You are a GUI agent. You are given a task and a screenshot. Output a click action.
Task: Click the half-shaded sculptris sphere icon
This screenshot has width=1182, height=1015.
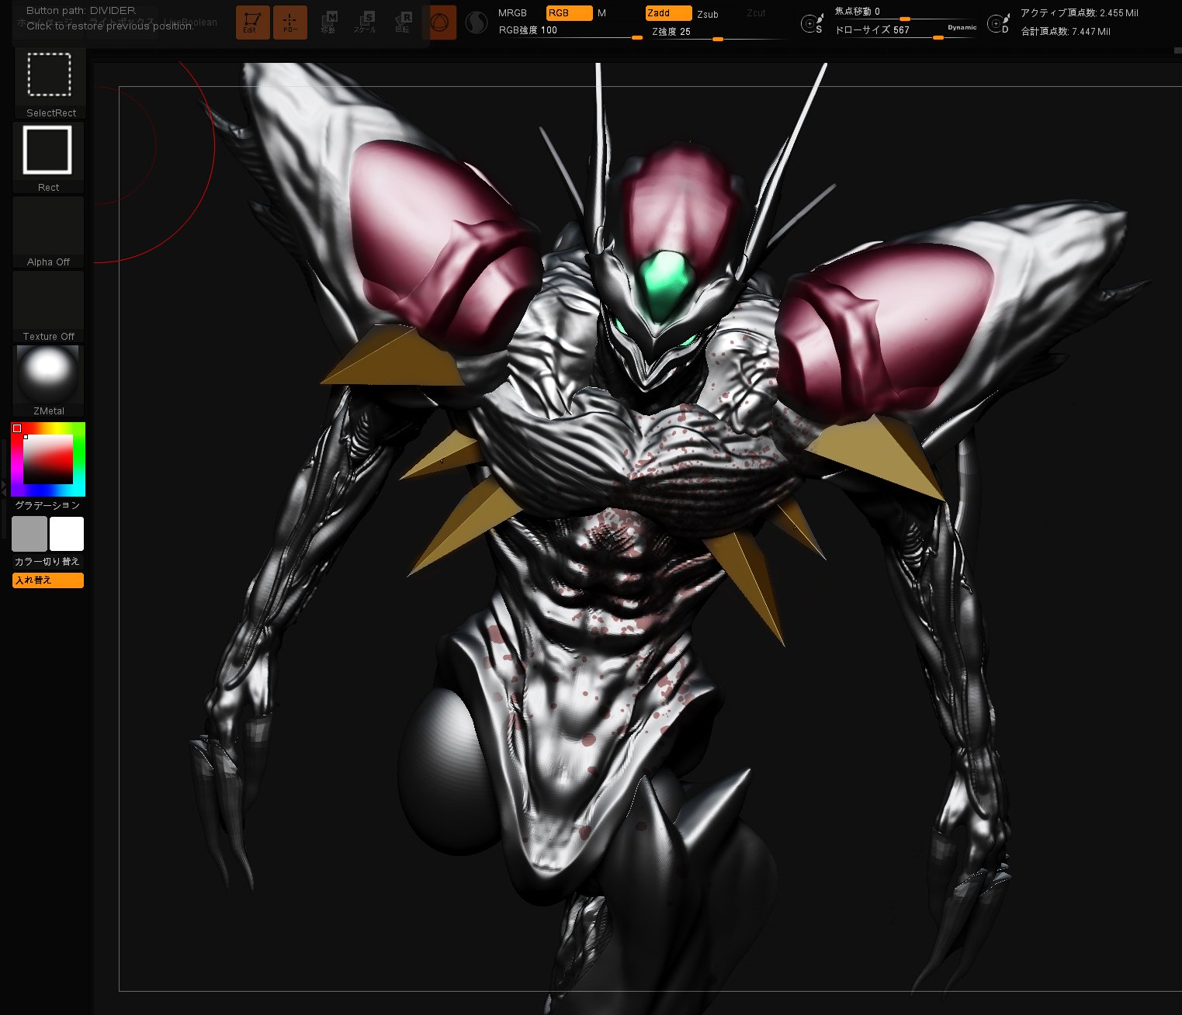coord(476,24)
